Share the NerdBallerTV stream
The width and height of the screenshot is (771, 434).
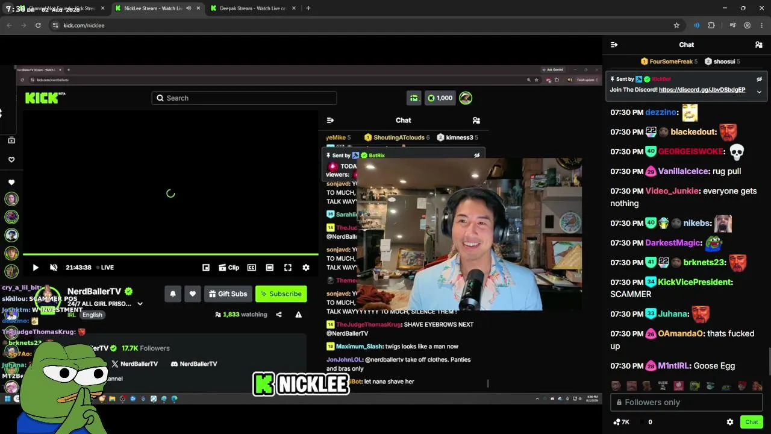pos(279,315)
